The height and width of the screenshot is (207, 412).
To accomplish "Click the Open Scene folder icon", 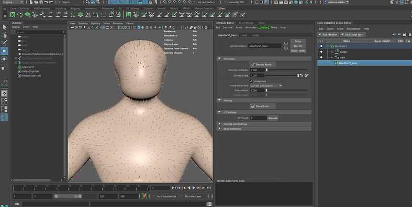I will [36, 2].
